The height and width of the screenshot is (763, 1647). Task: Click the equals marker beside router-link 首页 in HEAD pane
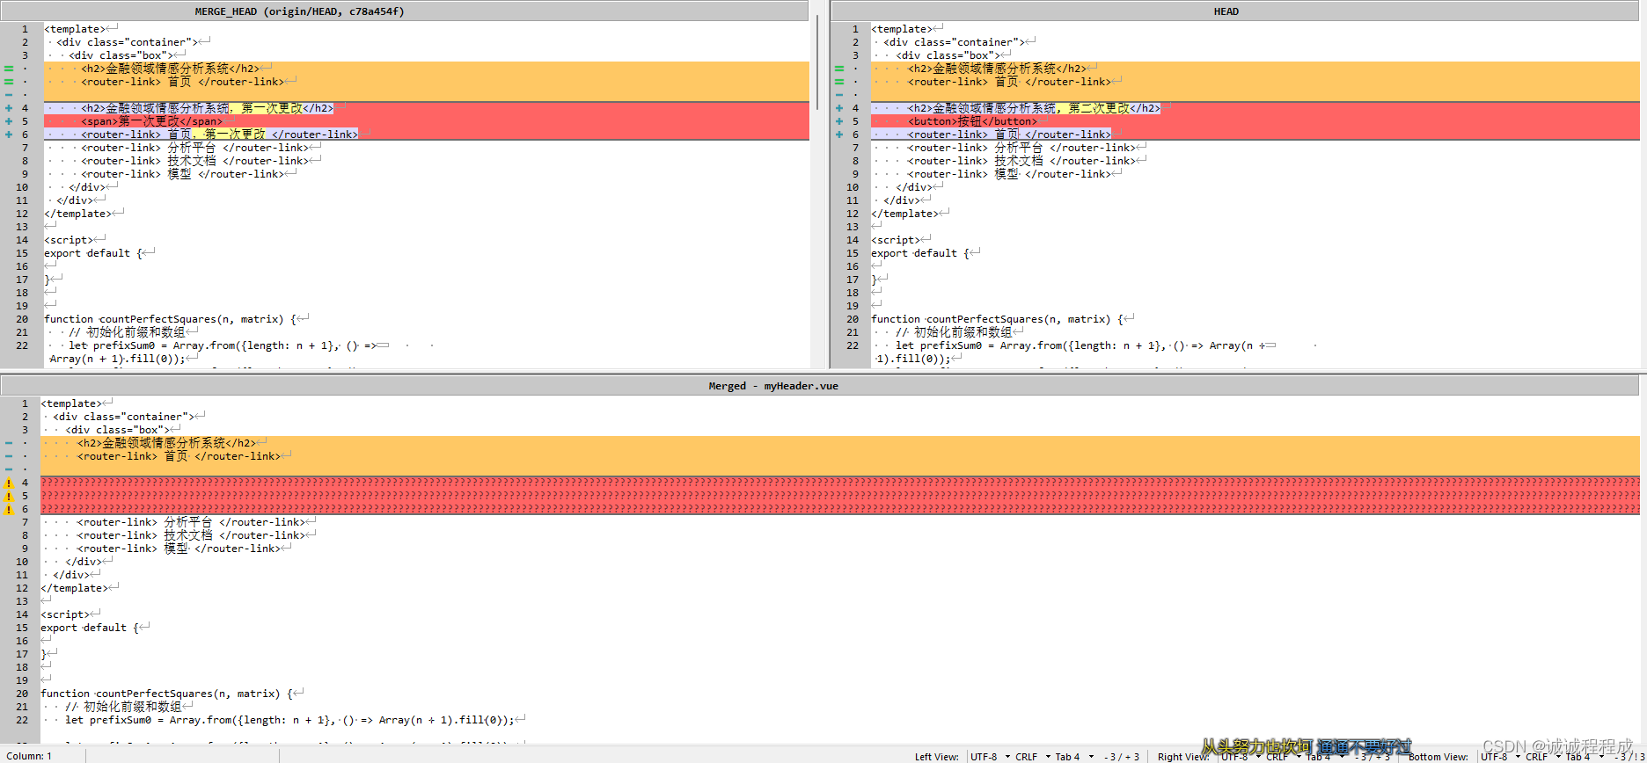click(x=839, y=82)
